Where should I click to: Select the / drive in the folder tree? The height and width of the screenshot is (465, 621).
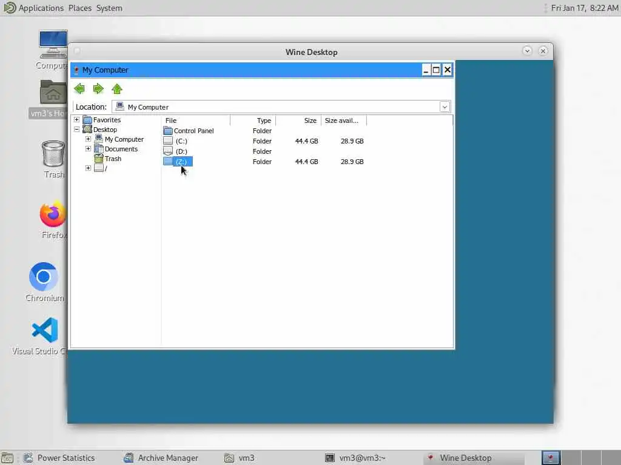[106, 168]
